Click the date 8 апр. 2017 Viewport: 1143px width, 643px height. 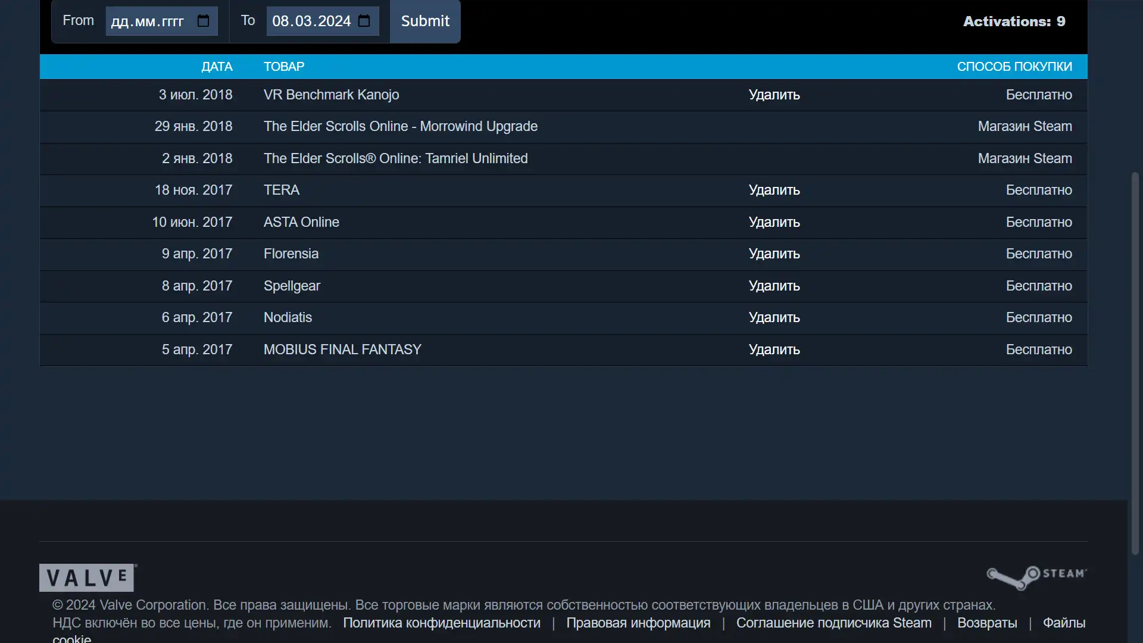click(x=197, y=286)
